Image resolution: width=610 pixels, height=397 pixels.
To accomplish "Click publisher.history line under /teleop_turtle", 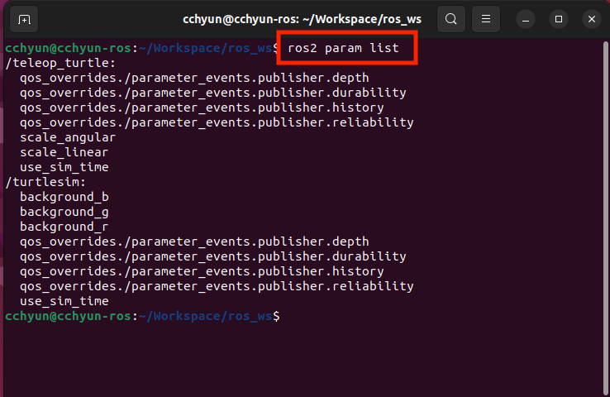I will 202,108.
